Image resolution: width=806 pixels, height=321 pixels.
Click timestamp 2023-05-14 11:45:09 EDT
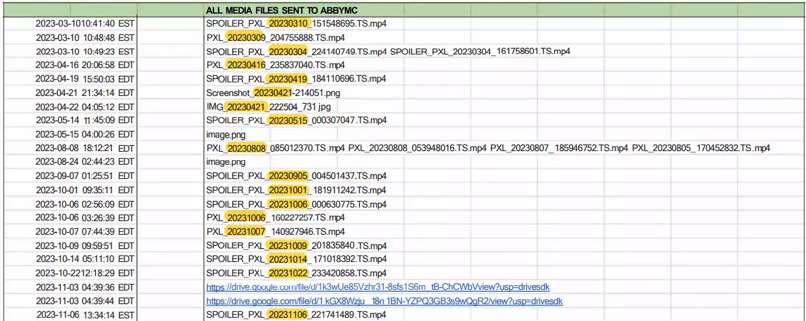[85, 120]
